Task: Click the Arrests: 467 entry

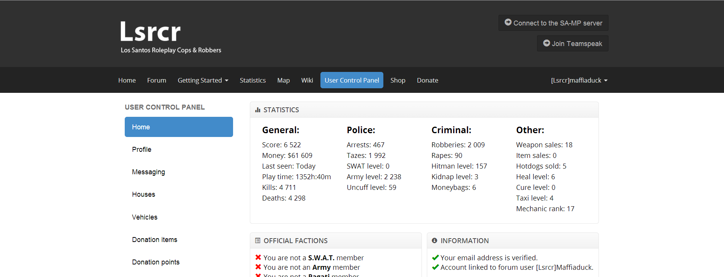Action: [x=365, y=145]
